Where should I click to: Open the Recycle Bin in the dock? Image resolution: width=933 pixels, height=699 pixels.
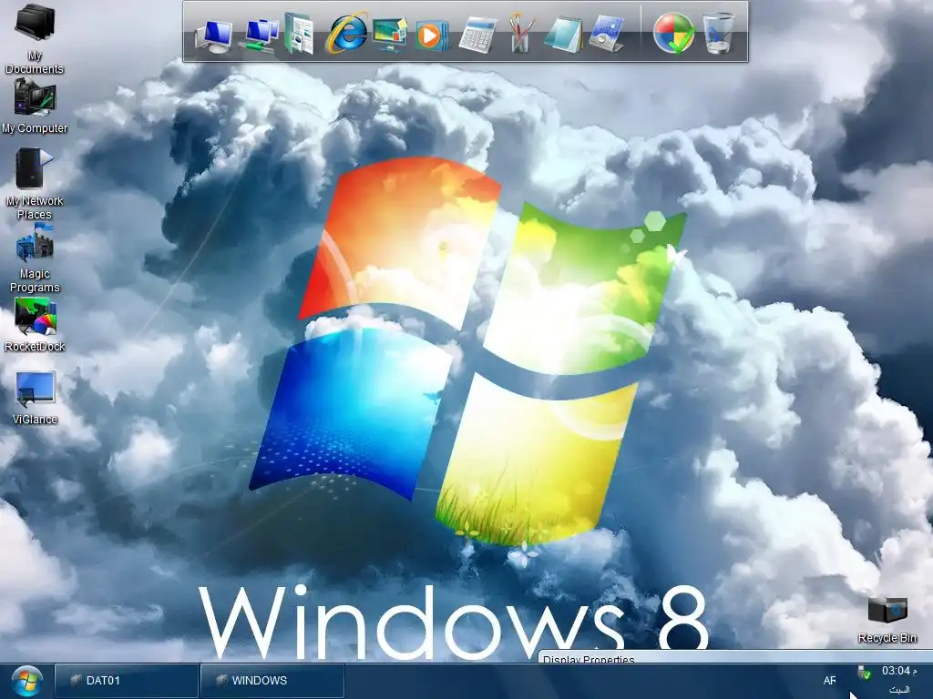pos(718,34)
